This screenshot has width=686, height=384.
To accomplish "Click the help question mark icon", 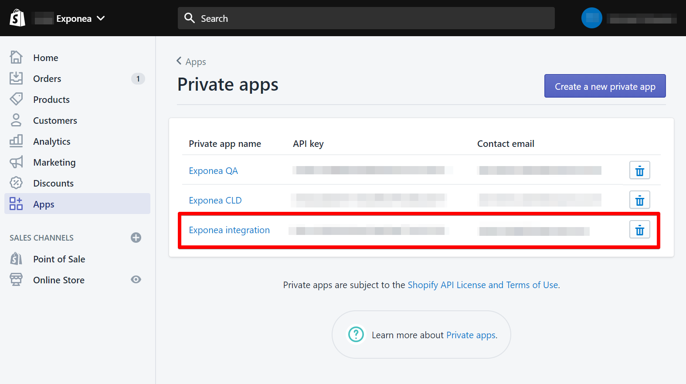I will tap(356, 334).
